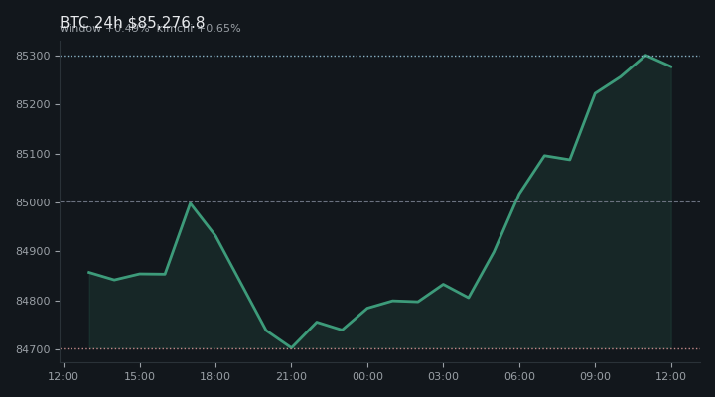
Task: Click the "kimchi +0.65%" subtitle text
Action: [199, 28]
